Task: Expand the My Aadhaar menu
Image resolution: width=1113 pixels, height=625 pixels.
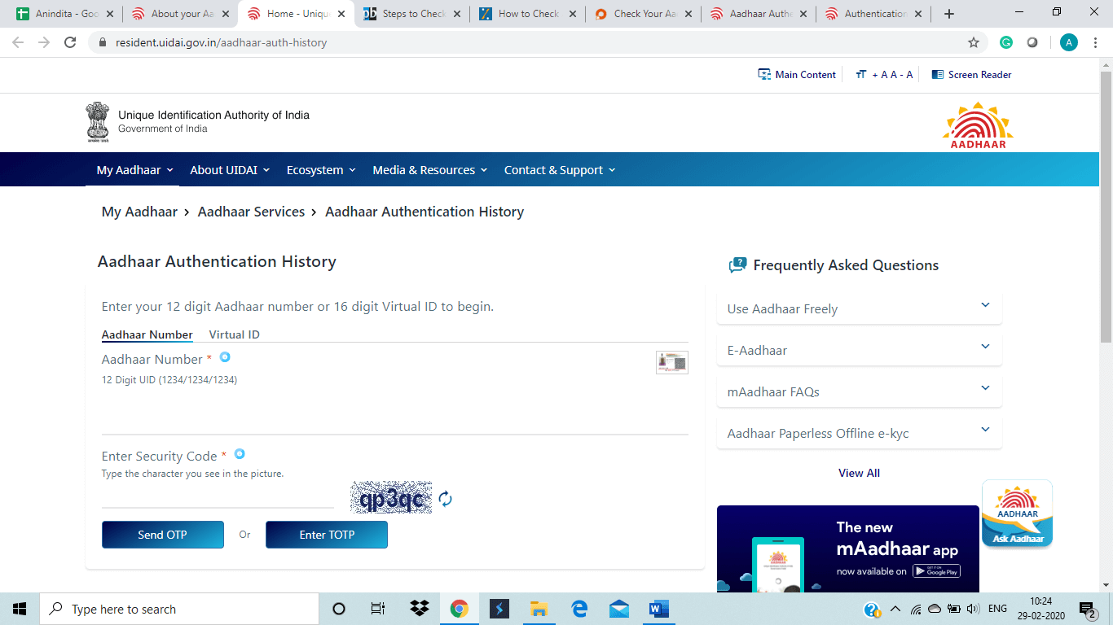Action: 134,170
